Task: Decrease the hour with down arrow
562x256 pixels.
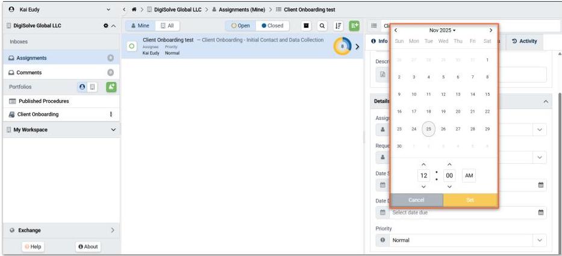Action: click(x=423, y=187)
